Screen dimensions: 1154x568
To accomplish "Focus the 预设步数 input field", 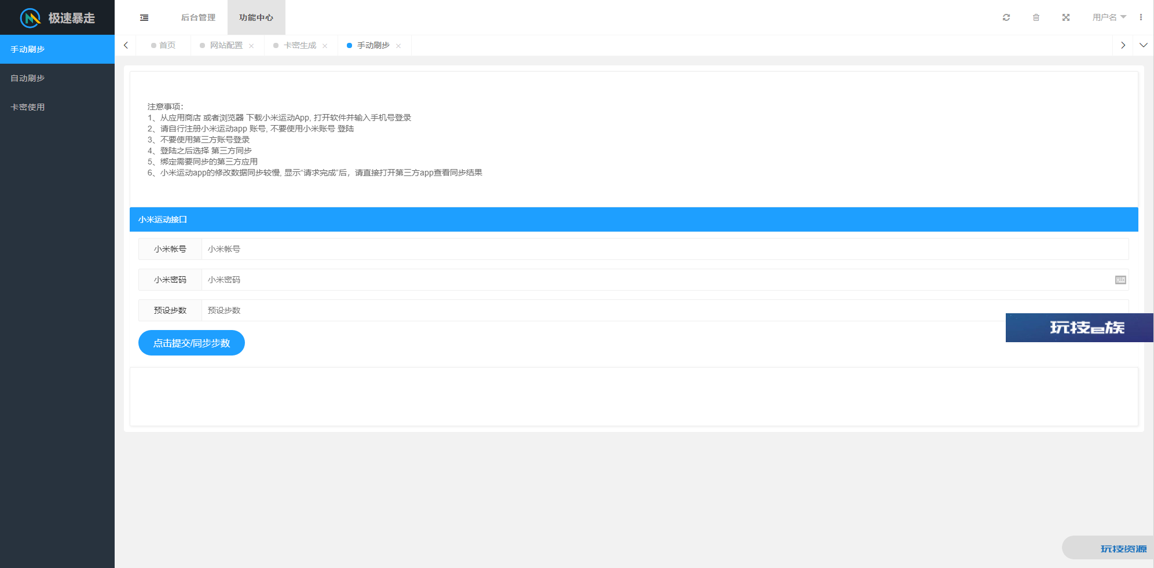I will point(665,310).
